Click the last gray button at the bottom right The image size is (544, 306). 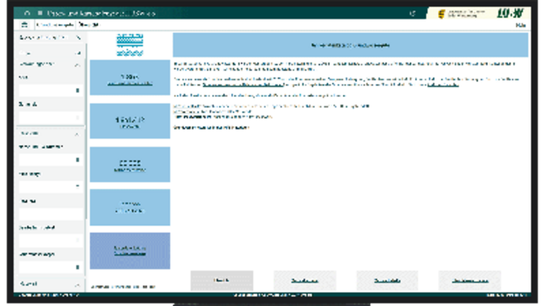coord(469,280)
